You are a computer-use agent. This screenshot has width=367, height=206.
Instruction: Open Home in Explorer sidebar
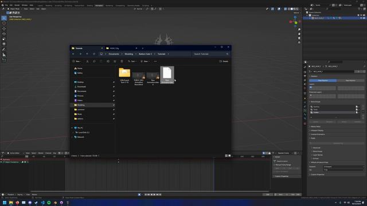[80, 69]
